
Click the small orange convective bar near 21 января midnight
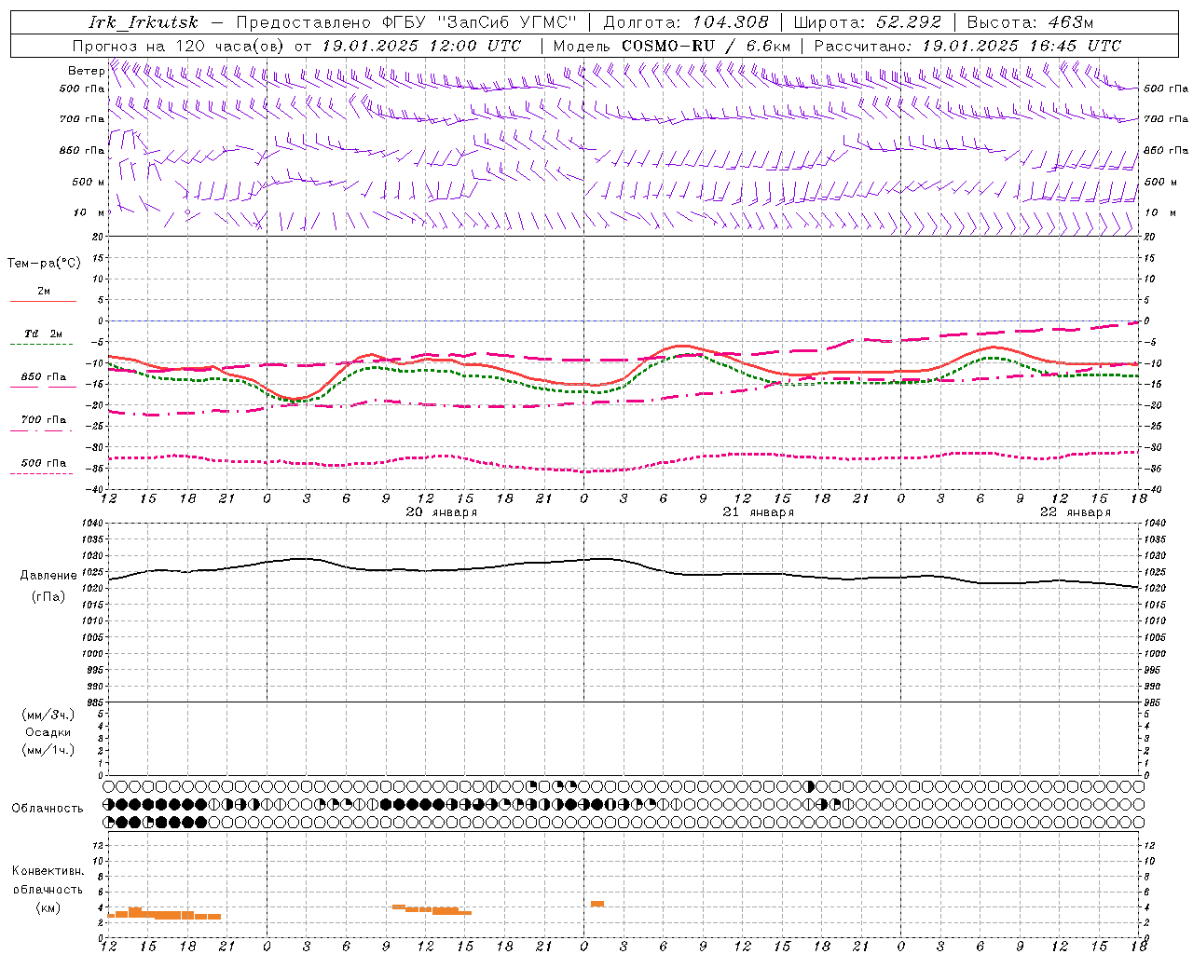597,904
